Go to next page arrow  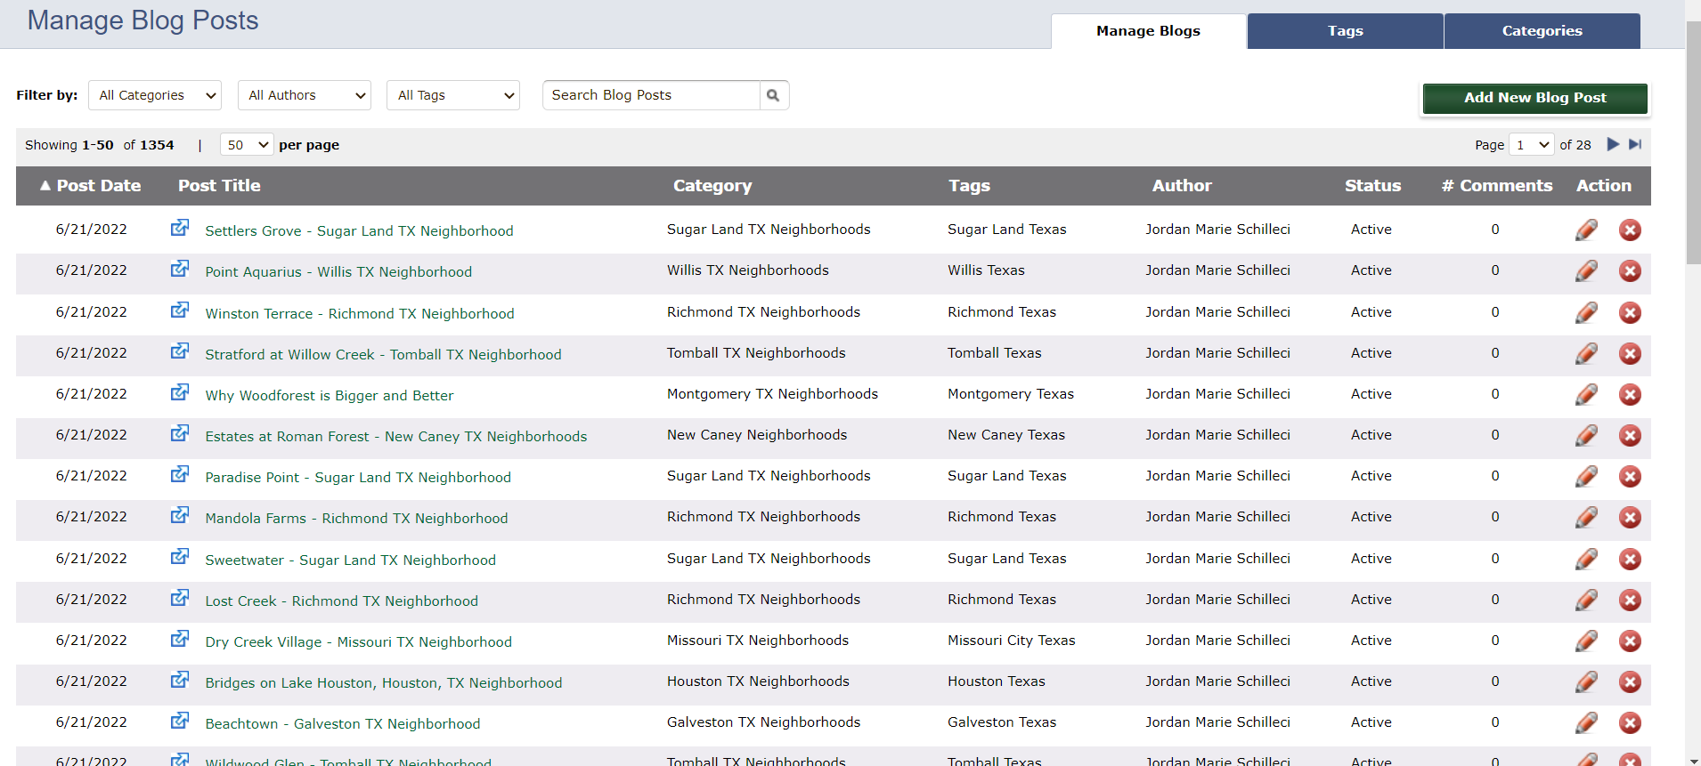coord(1613,144)
